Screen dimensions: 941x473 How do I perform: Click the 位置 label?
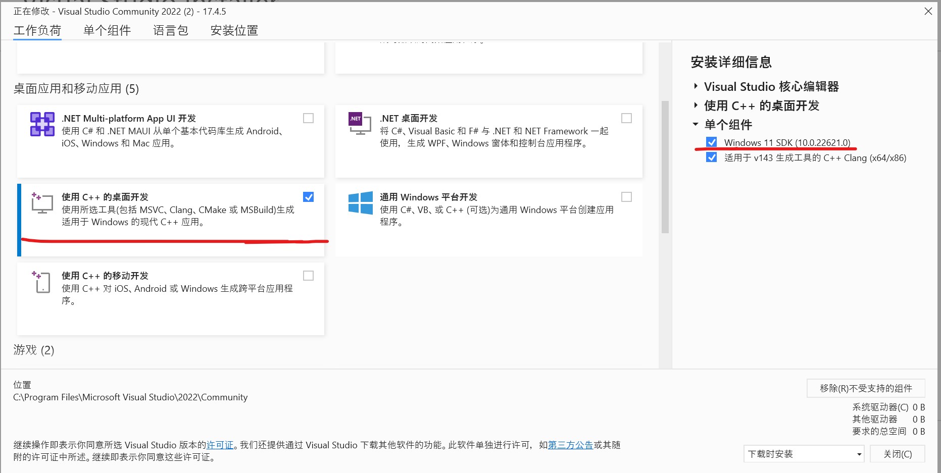(x=22, y=385)
